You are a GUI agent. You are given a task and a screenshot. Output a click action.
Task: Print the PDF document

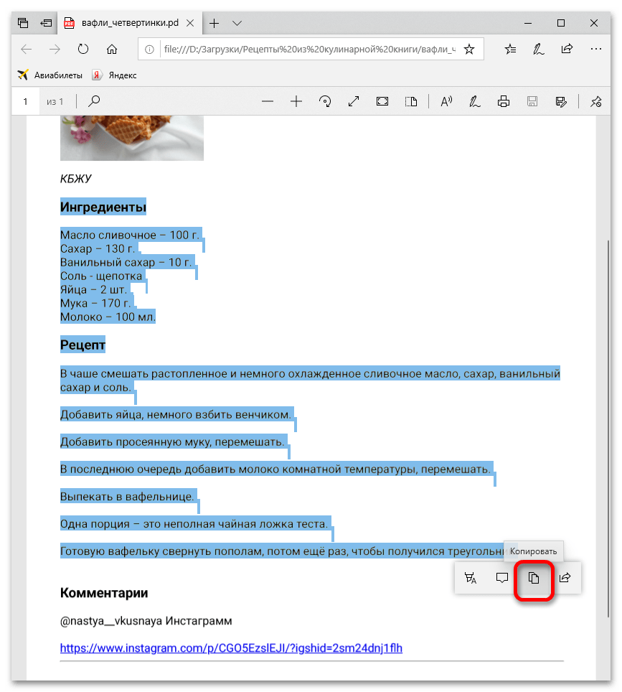pyautogui.click(x=504, y=101)
